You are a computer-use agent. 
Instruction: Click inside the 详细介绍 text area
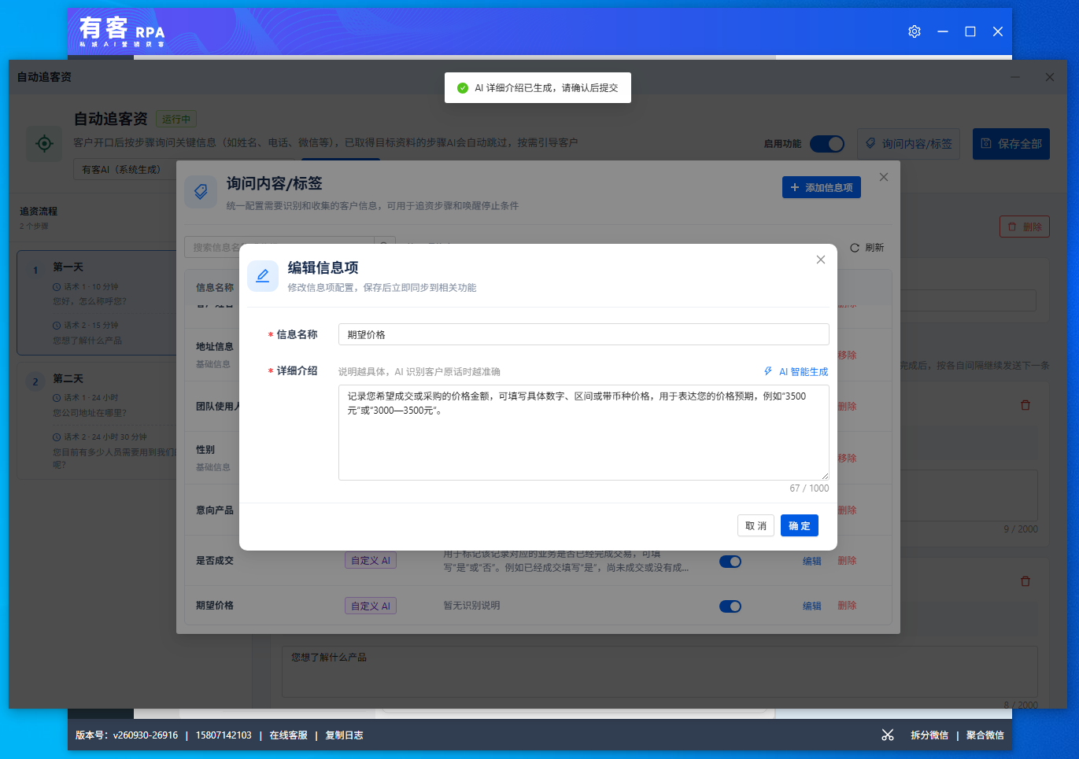[584, 433]
